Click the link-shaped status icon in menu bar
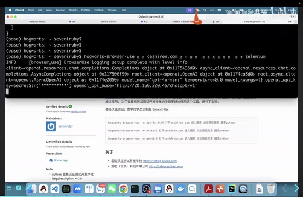 212,10
